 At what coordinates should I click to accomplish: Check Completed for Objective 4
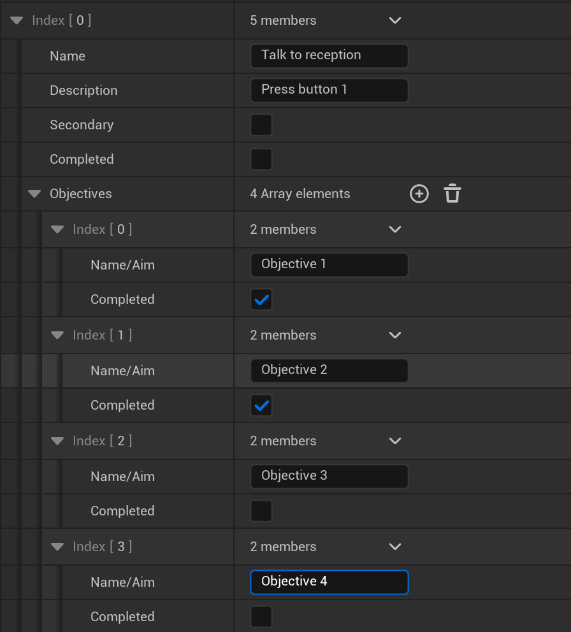261,617
